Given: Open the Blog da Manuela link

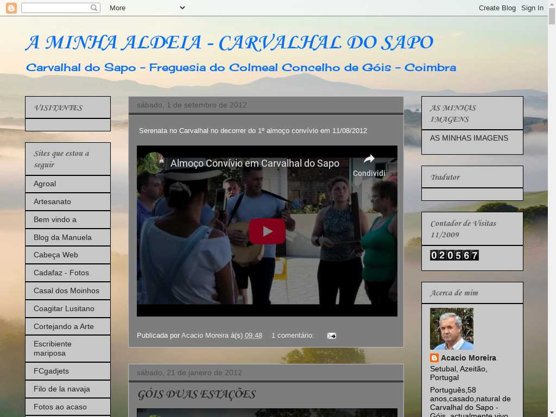Looking at the screenshot, I should point(62,237).
